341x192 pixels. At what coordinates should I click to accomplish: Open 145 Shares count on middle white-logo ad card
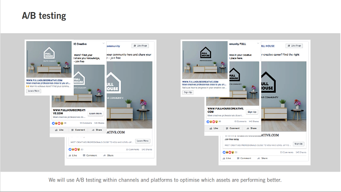click(x=99, y=123)
